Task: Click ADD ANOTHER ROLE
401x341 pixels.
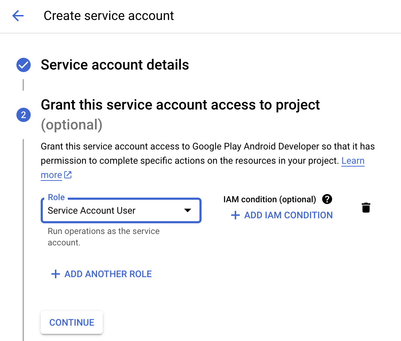Action: pyautogui.click(x=102, y=274)
